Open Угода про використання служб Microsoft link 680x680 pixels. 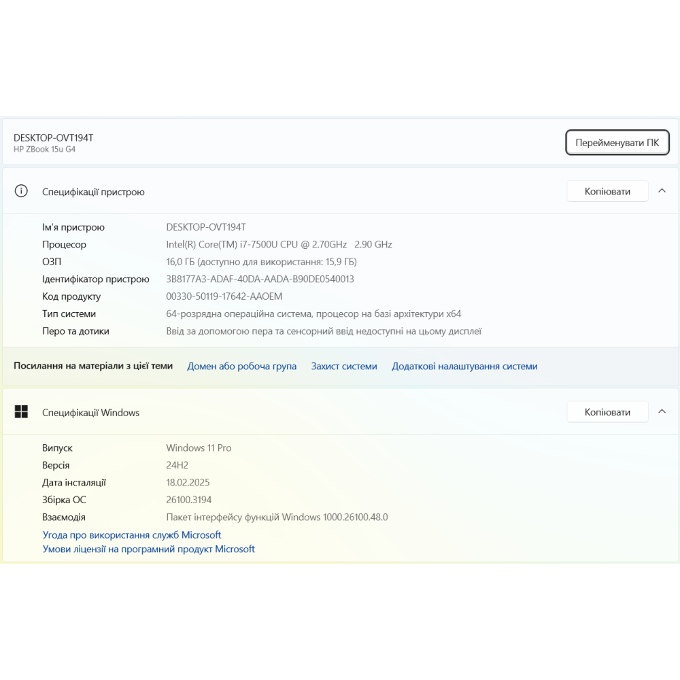point(132,535)
